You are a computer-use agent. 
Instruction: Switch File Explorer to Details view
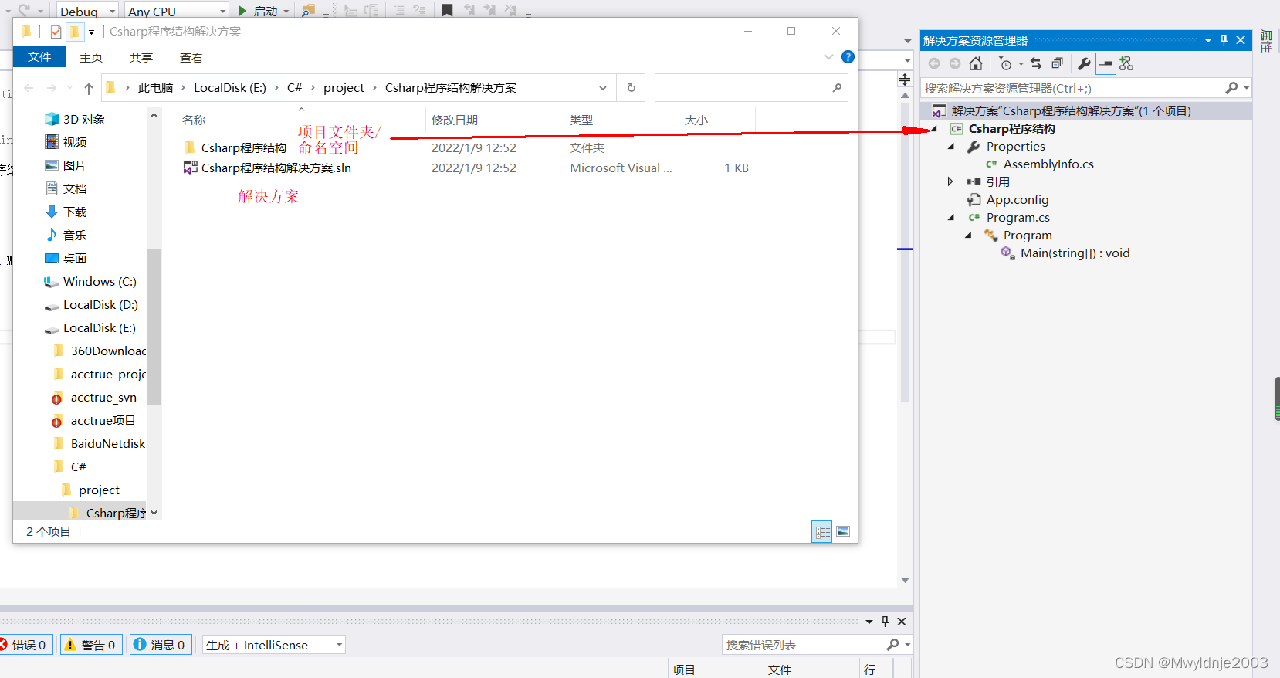coord(822,531)
